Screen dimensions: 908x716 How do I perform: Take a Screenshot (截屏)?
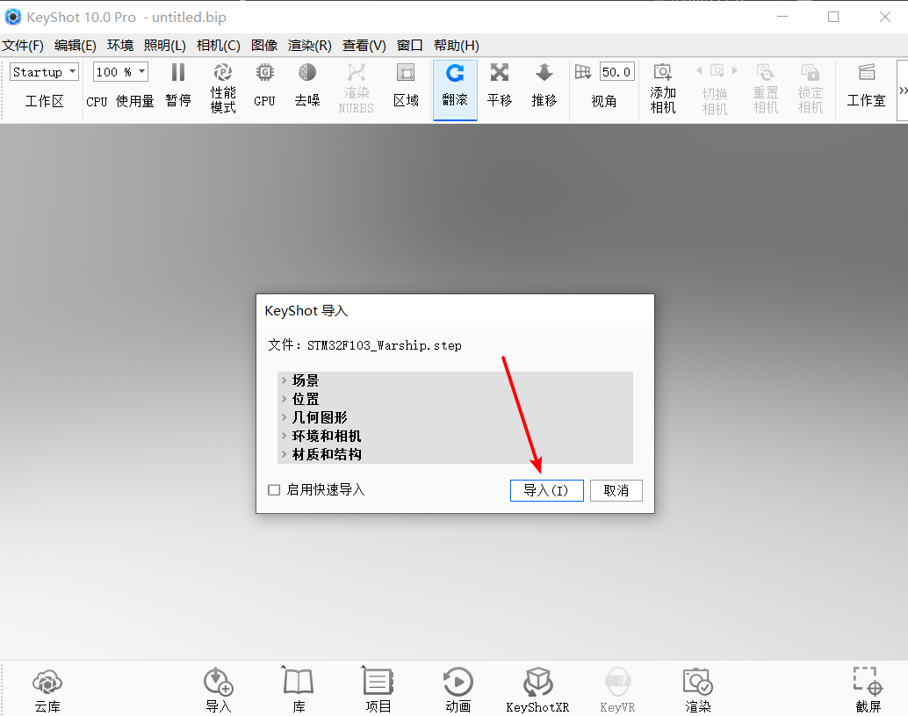coord(868,681)
